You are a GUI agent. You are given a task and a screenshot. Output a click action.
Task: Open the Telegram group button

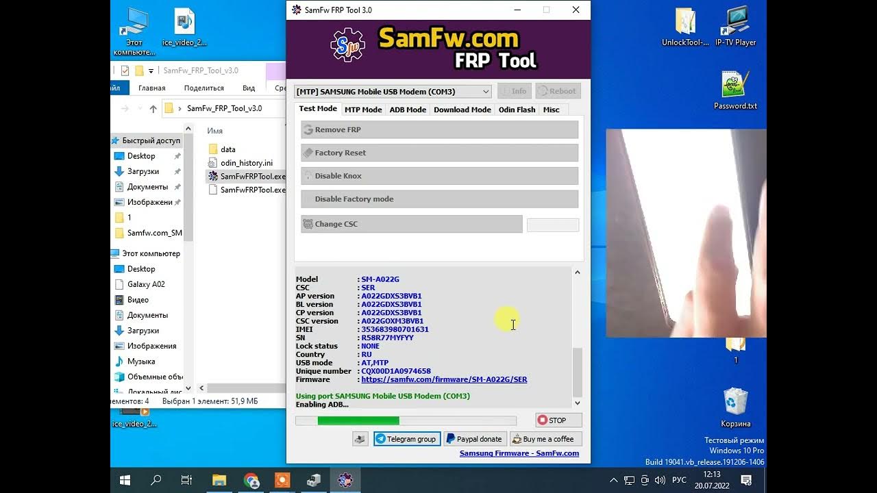tap(407, 439)
